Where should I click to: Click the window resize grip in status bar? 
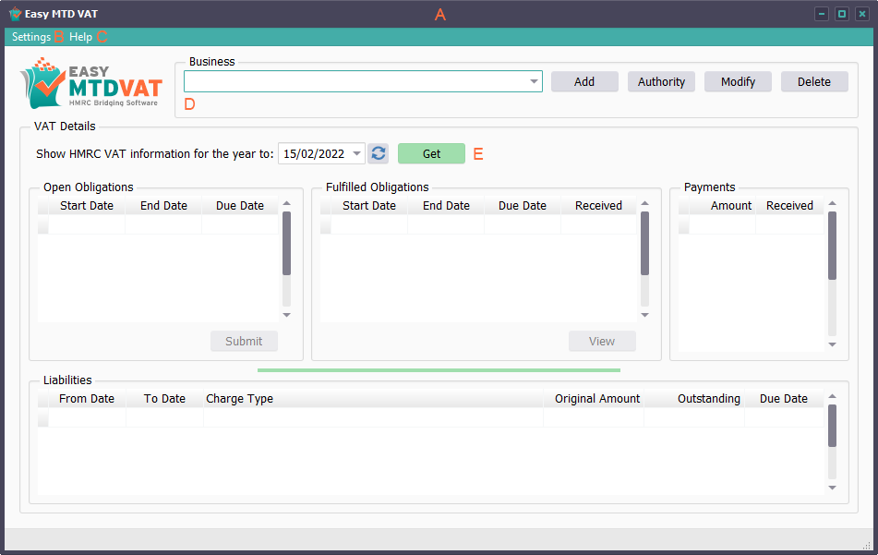point(867,546)
